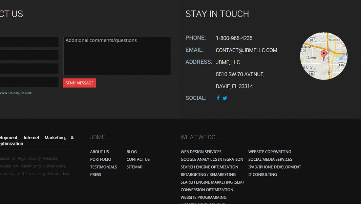Go to Conversion Optimization
Viewport: 361px width, 204px height.
[207, 190]
